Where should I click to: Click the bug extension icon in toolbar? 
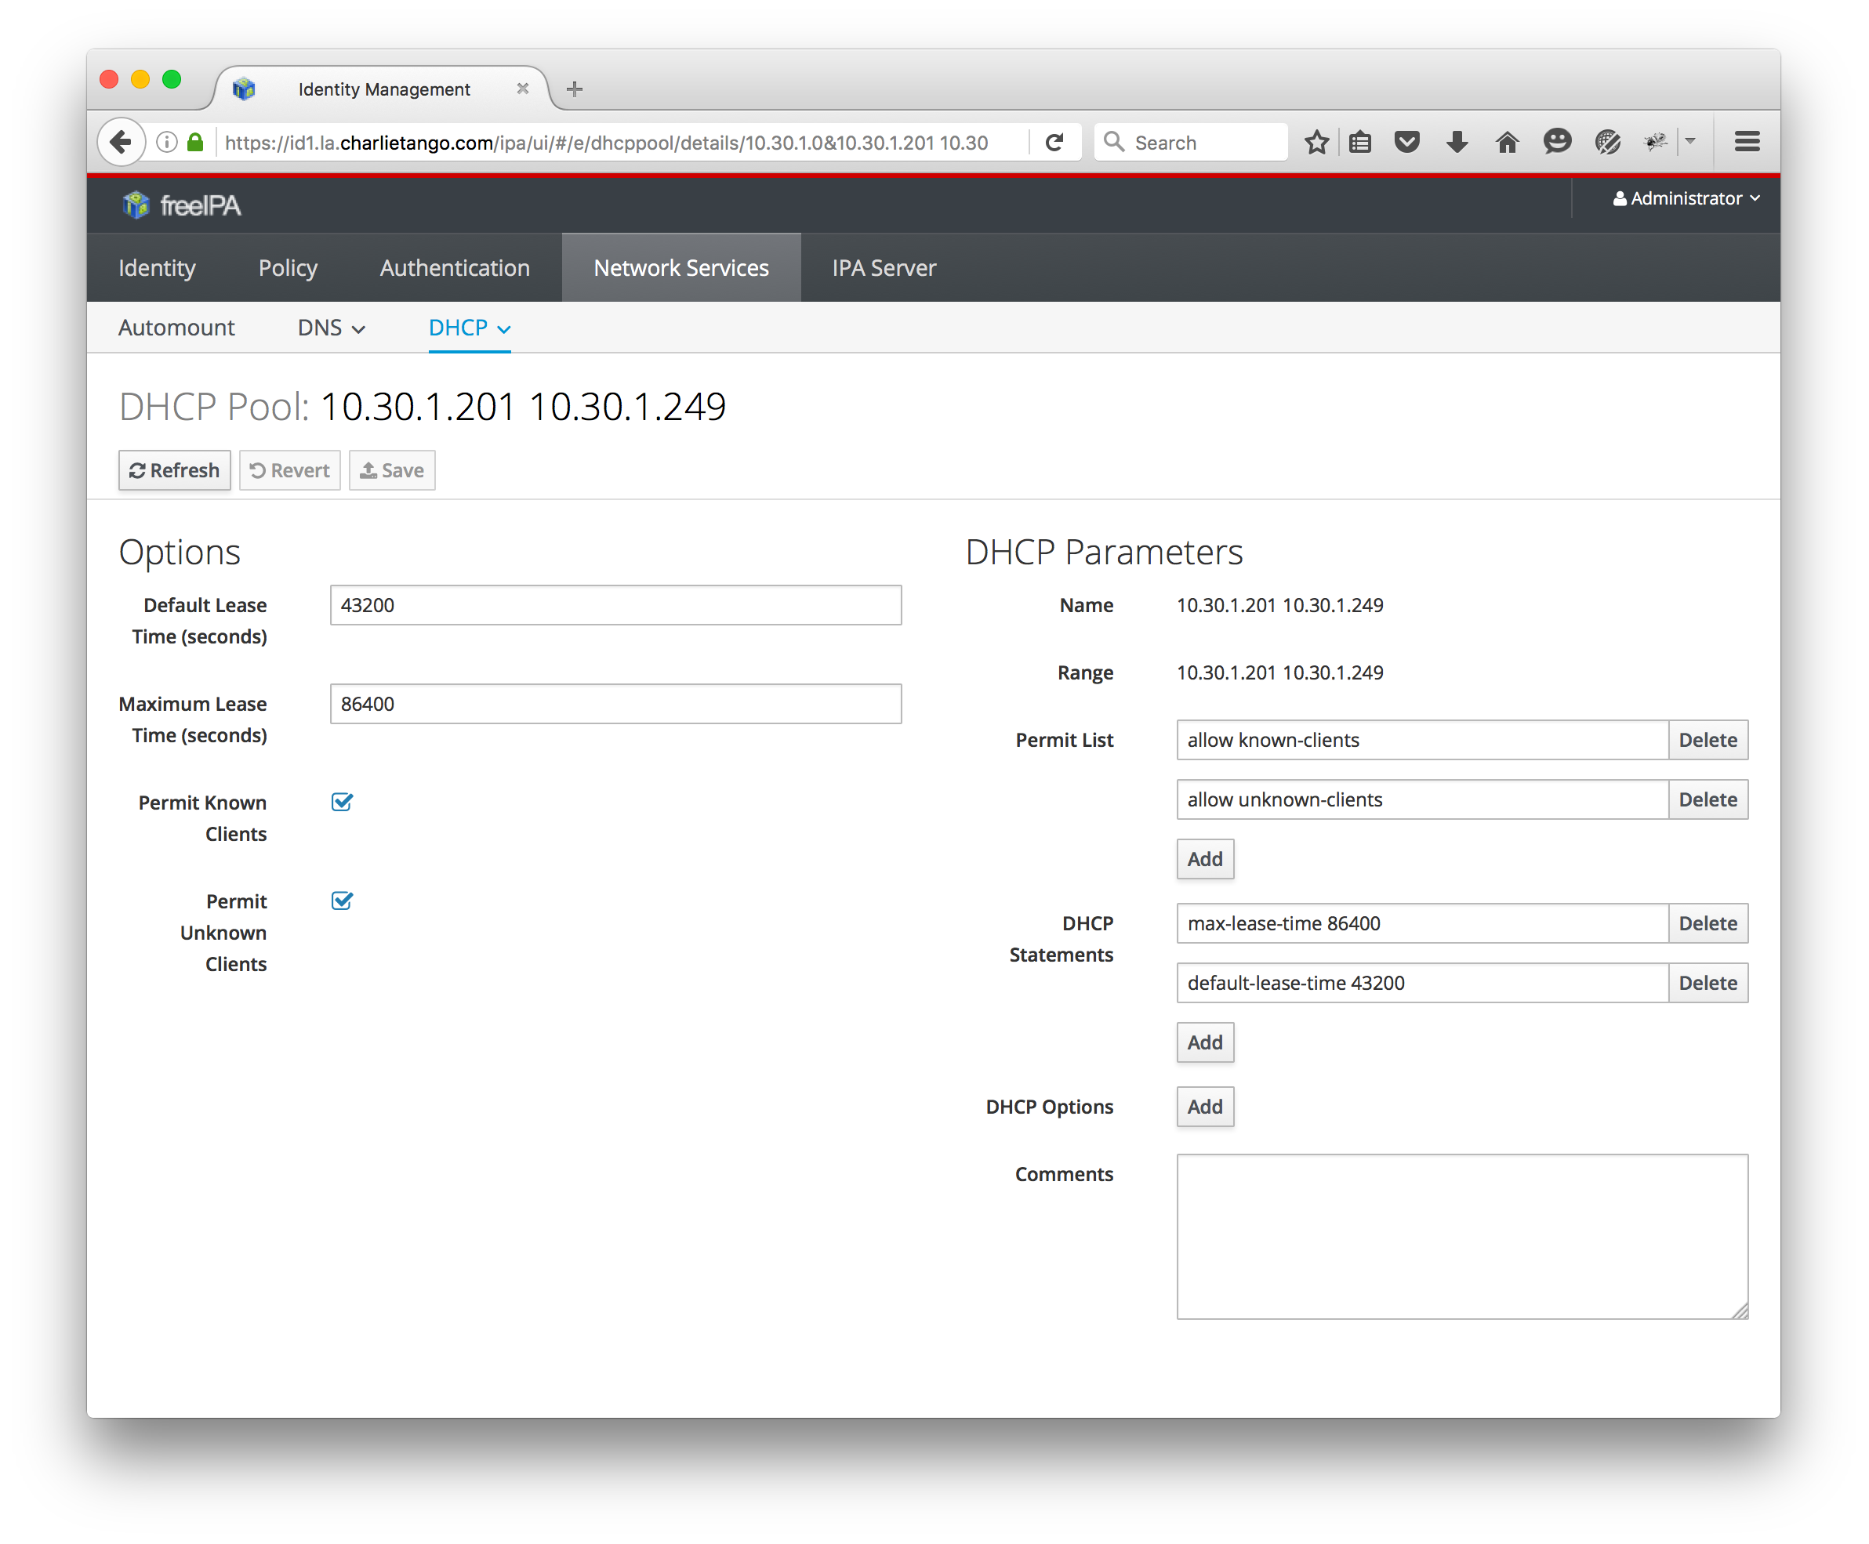click(1655, 143)
